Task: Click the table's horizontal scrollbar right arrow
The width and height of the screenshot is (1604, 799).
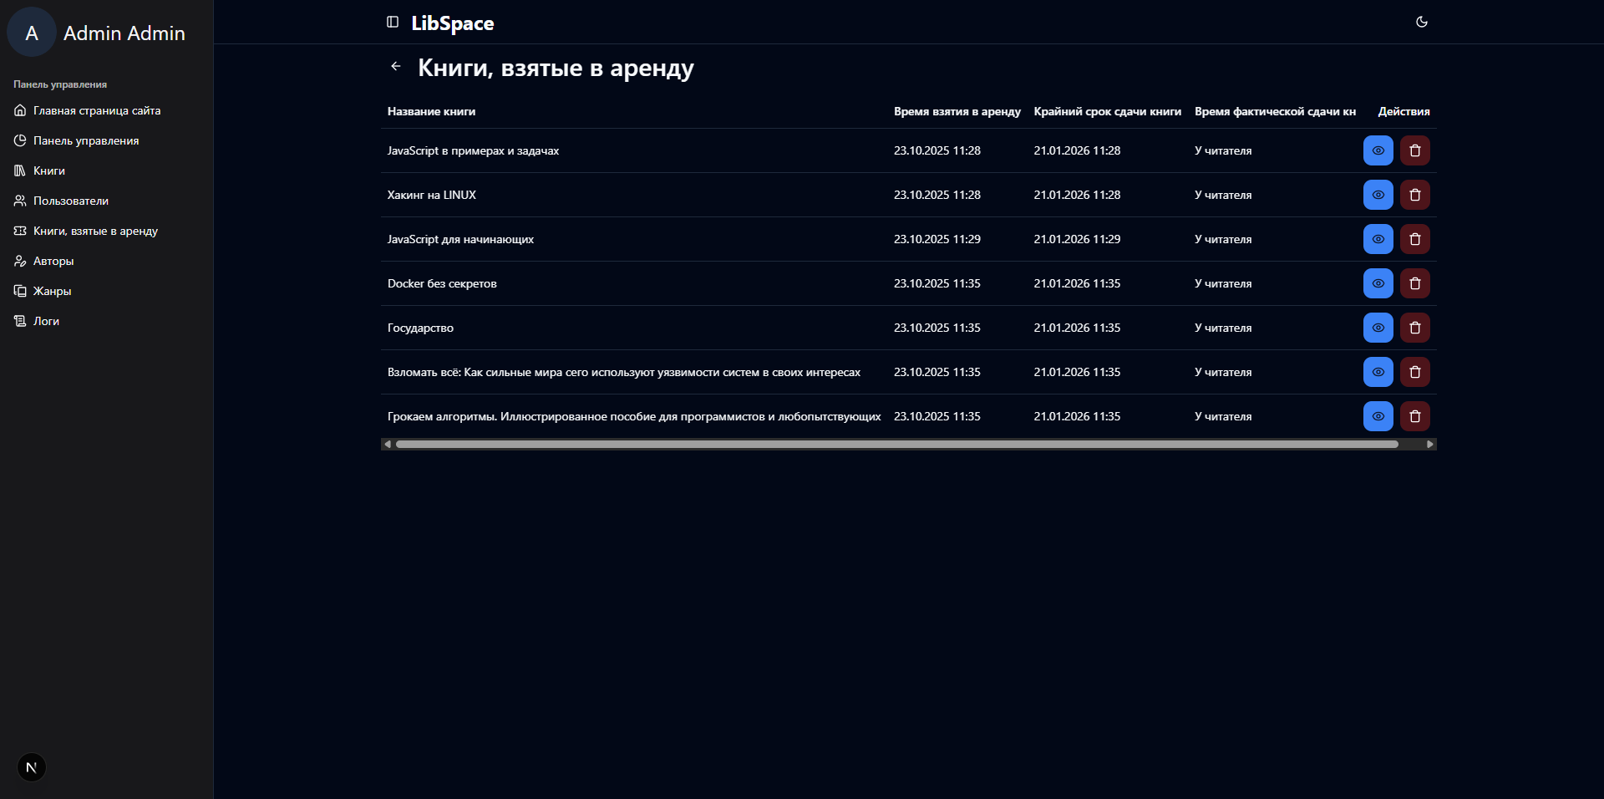Action: point(1430,445)
